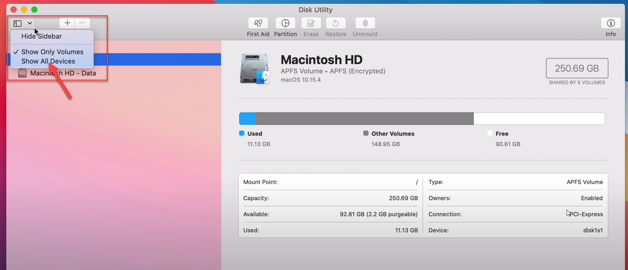This screenshot has height=270, width=628.
Task: Click the Restore toolbar icon
Action: point(336,23)
